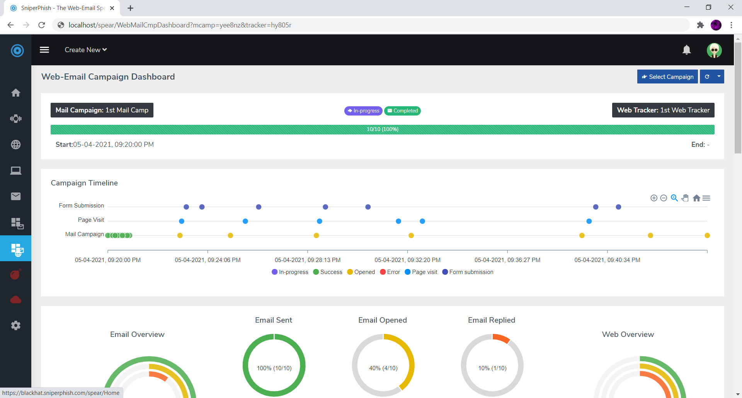Click the browser address bar
Screen dimensions: 742x398
371,25
